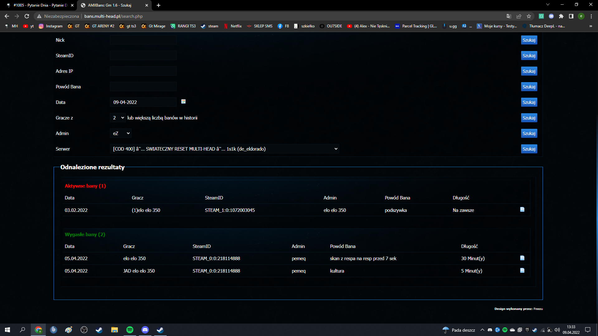Click Szukaj button next to Serwer
Image resolution: width=598 pixels, height=336 pixels.
(x=529, y=149)
